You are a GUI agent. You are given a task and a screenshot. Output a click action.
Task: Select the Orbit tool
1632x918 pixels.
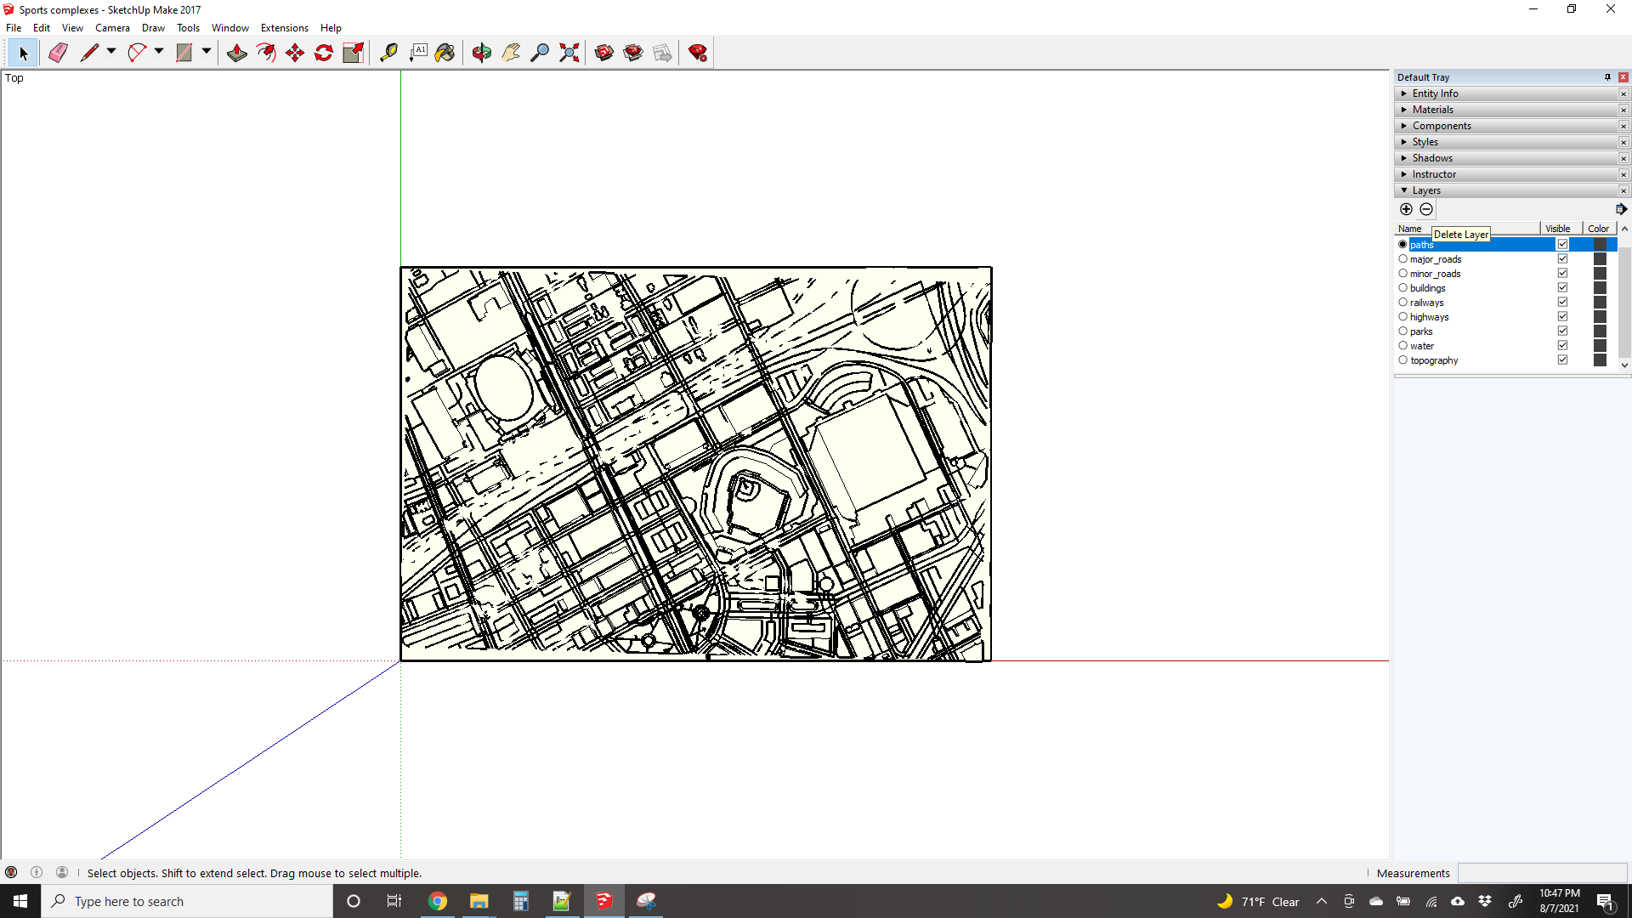click(482, 53)
